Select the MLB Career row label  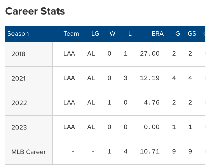[x=29, y=152]
